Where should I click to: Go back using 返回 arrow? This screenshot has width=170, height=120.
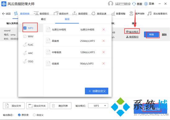[6, 14]
